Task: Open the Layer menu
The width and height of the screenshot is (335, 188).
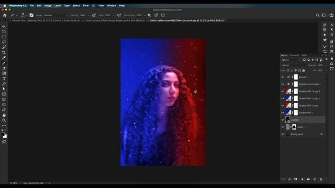Action: pyautogui.click(x=58, y=6)
